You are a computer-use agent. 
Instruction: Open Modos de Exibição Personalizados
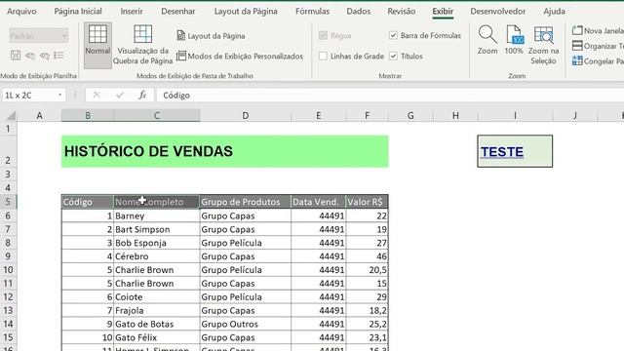pyautogui.click(x=240, y=57)
